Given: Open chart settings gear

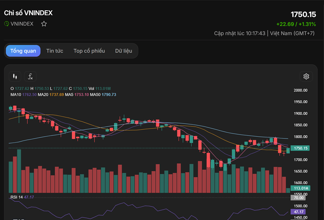Looking at the screenshot, I should [x=306, y=77].
